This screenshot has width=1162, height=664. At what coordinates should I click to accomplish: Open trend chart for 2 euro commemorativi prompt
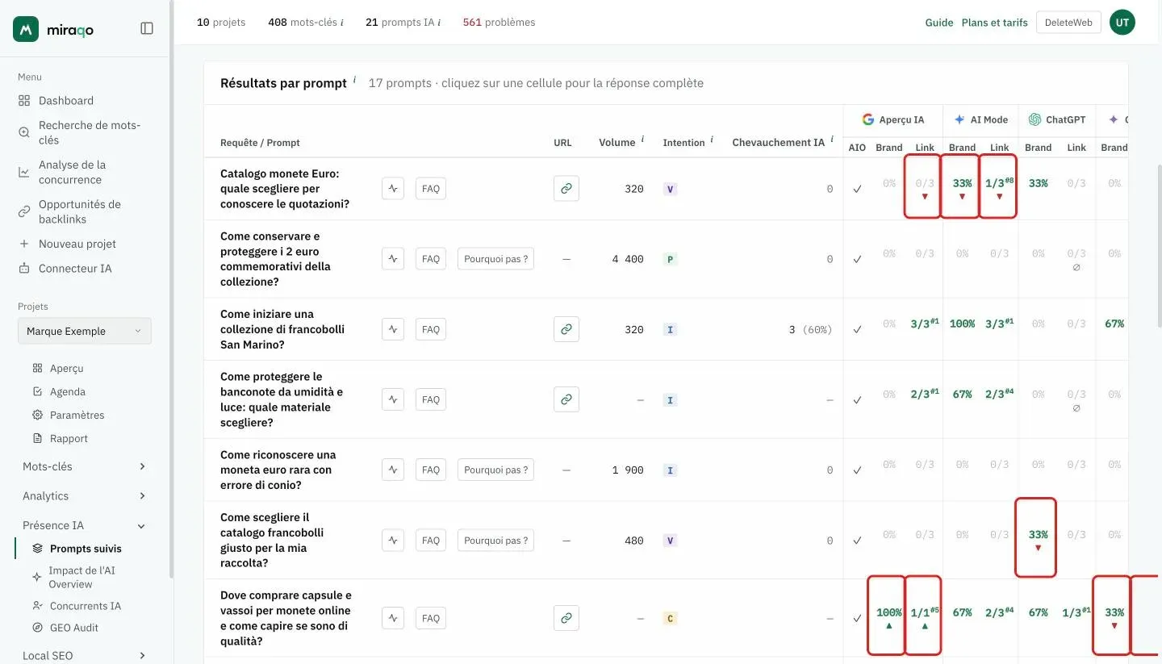click(x=393, y=259)
